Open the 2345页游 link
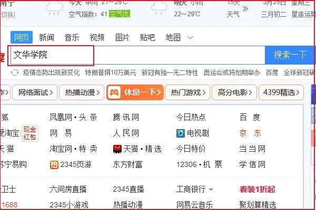The height and width of the screenshot is (210, 316). tap(76, 164)
